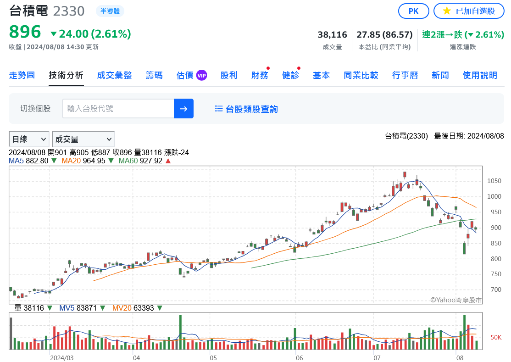
Task: Click the 2330 stock code
Action: coord(69,11)
